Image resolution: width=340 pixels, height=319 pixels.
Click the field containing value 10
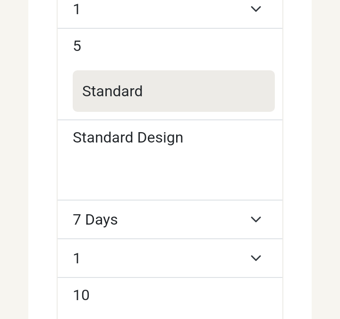click(x=170, y=295)
